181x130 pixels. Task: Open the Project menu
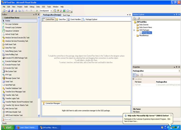pos(20,7)
